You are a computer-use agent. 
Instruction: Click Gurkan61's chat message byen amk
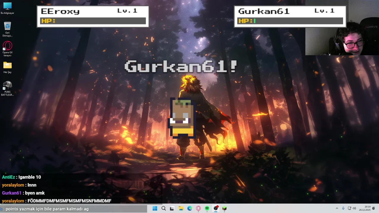click(23, 193)
